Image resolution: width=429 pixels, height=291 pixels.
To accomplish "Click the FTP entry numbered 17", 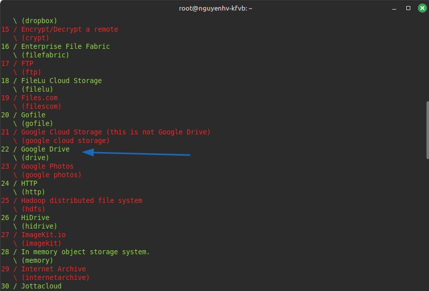I will tap(27, 63).
